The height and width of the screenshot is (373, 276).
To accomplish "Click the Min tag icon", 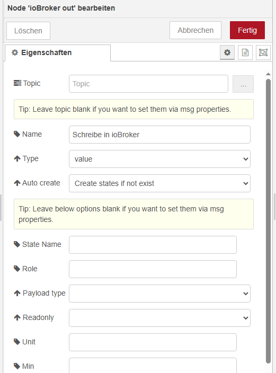I will coord(17,366).
